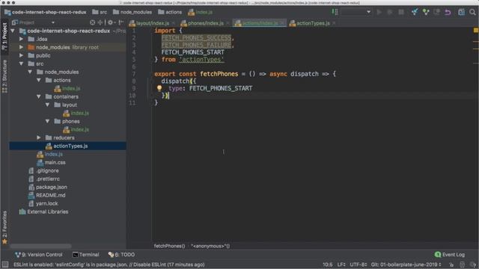This screenshot has height=269, width=479.
Task: Click Hide Project panel icon
Action: point(121,22)
